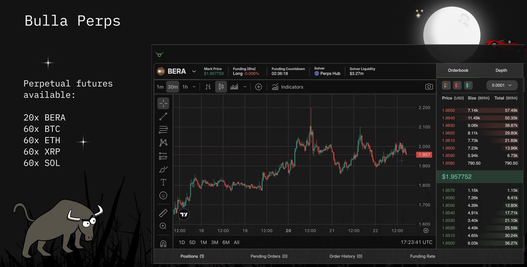Viewport: 527px width, 267px height.
Task: Select the trend line drawing tool
Action: pyautogui.click(x=163, y=116)
